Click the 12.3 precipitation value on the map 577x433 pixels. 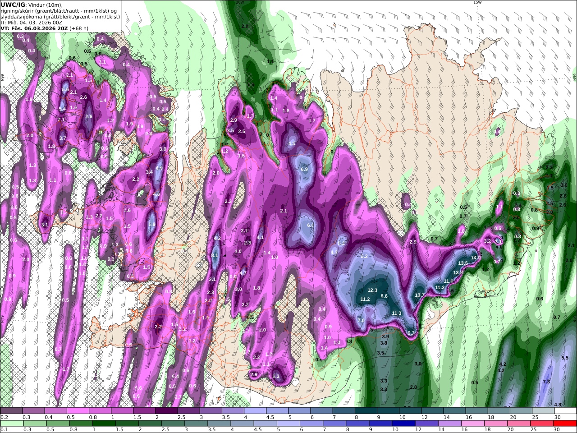pyautogui.click(x=372, y=290)
